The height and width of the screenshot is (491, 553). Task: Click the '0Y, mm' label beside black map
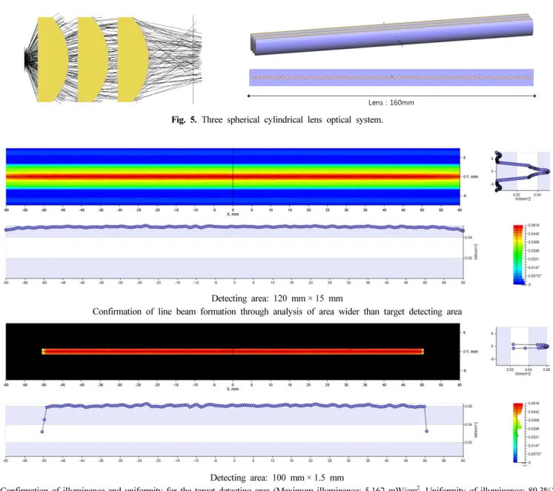[x=471, y=352]
